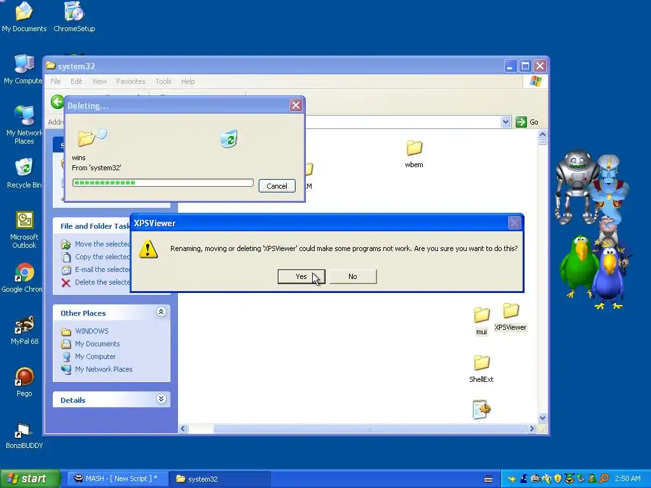Expand the Details panel
This screenshot has width=651, height=488.
click(x=161, y=399)
